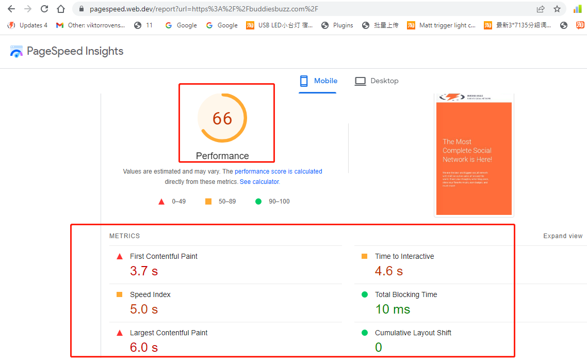
Task: Click the Largest Contentful Paint metric
Action: click(x=168, y=333)
